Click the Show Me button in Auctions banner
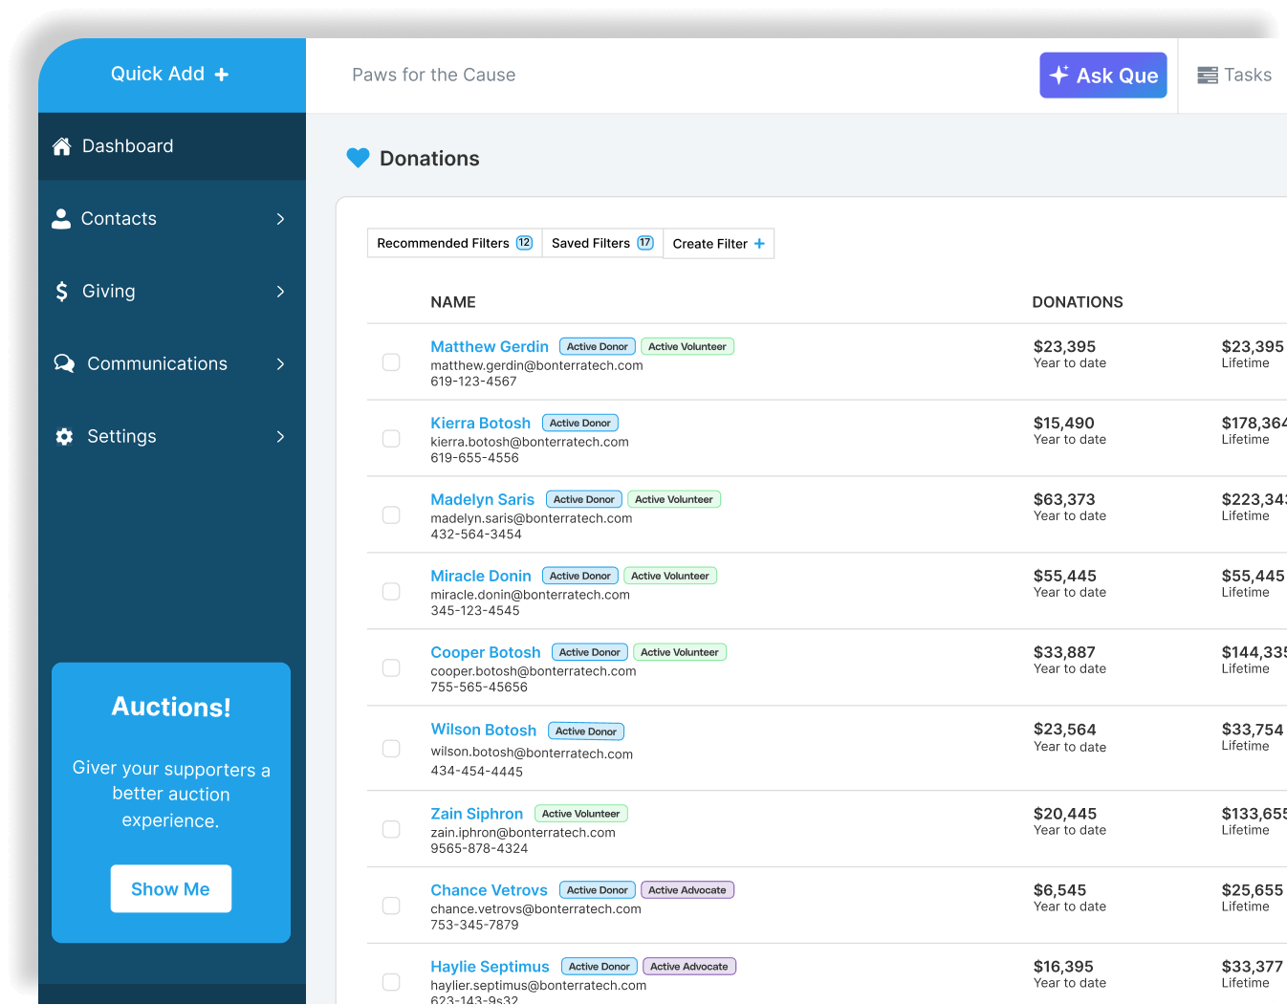The height and width of the screenshot is (1005, 1287). click(x=170, y=888)
